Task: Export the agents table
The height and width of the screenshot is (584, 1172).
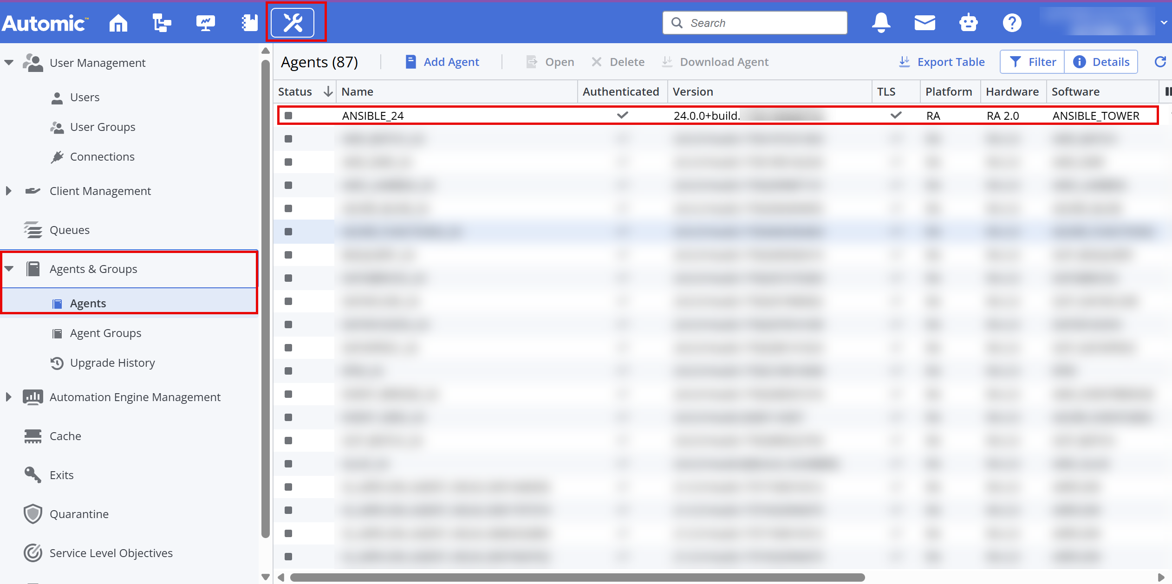Action: pos(942,61)
